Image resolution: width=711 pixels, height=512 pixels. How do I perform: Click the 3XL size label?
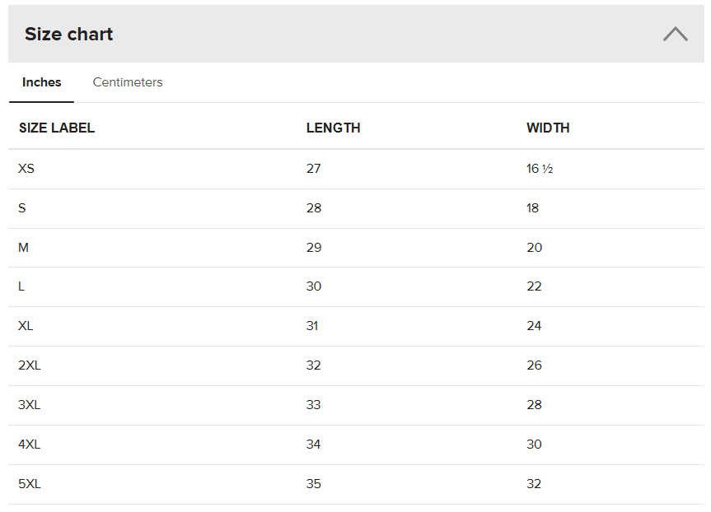click(30, 405)
